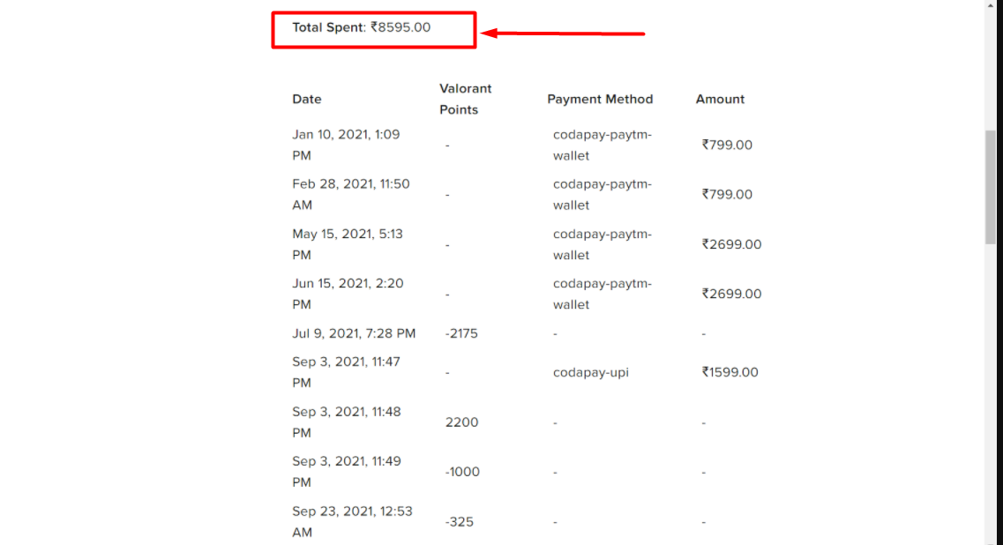
Task: Click ₹799.00 amount in Jan 10 row
Action: pos(727,146)
